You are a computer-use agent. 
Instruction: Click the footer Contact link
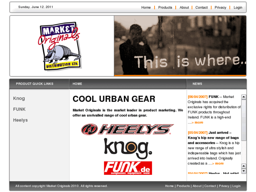coord(210,186)
